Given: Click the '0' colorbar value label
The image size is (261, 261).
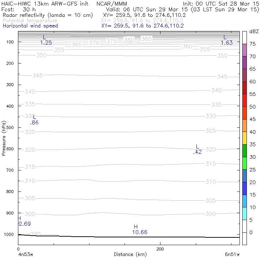Looking at the screenshot, I should [251, 232].
